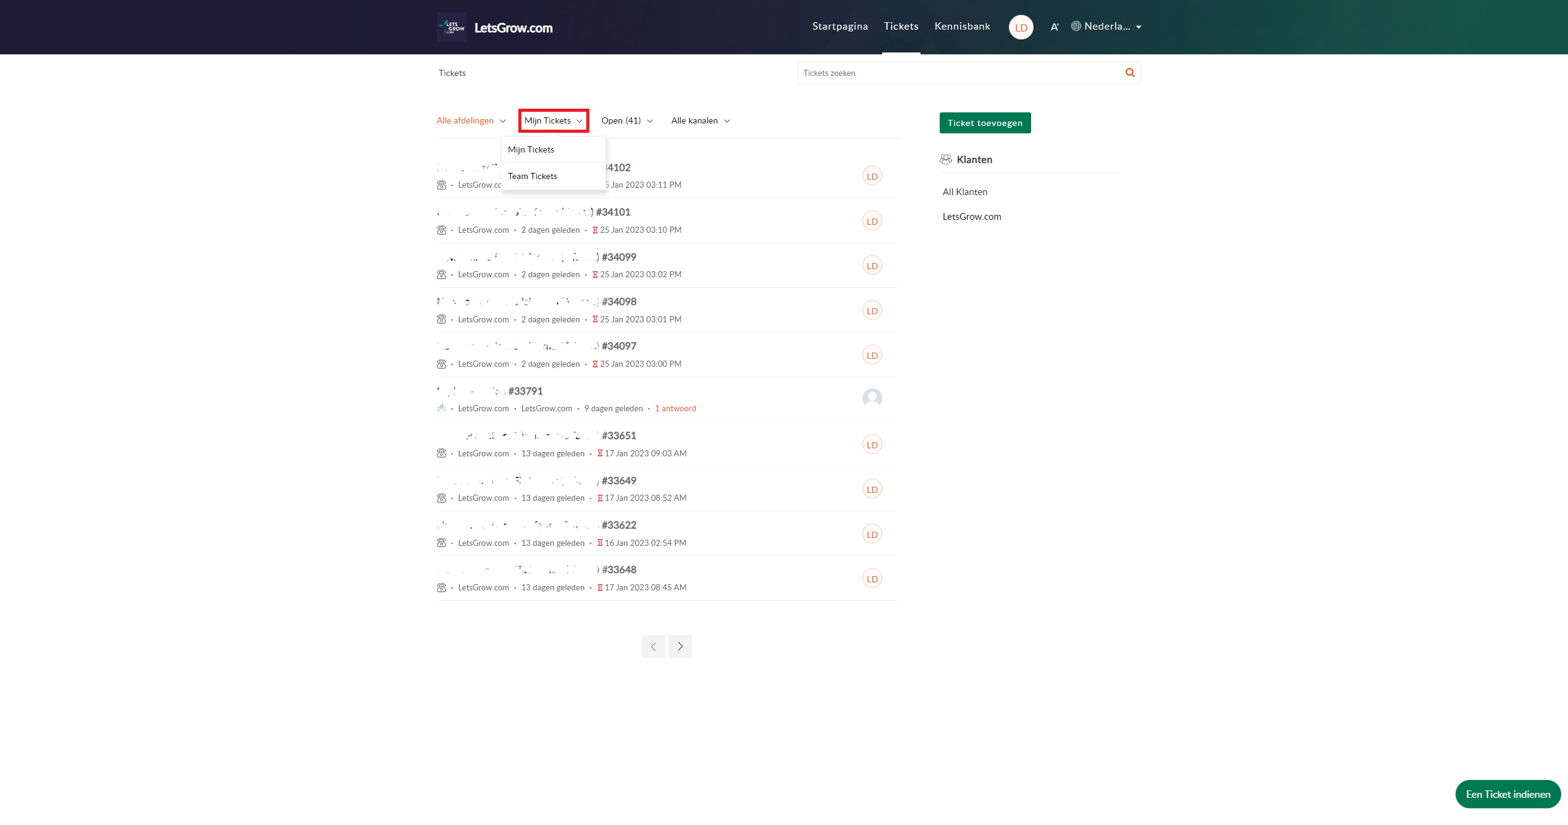Click the Tickets zoeken search field
Image resolution: width=1568 pixels, height=825 pixels.
coord(958,73)
